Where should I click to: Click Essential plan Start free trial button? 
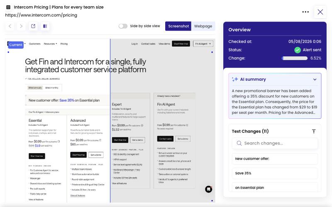(x=37, y=156)
